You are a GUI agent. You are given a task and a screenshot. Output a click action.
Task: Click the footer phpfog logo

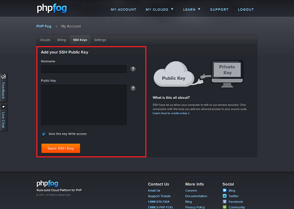[x=47, y=184]
